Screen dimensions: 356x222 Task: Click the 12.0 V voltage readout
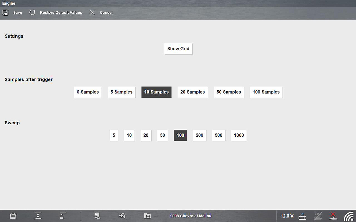coord(287,216)
